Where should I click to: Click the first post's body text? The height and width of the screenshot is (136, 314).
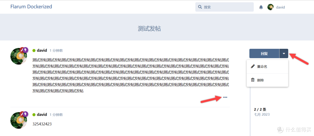click(x=131, y=75)
